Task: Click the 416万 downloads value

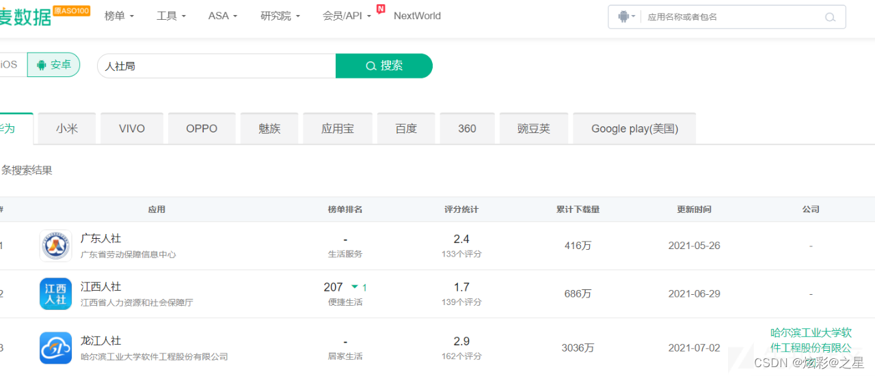Action: pyautogui.click(x=578, y=246)
